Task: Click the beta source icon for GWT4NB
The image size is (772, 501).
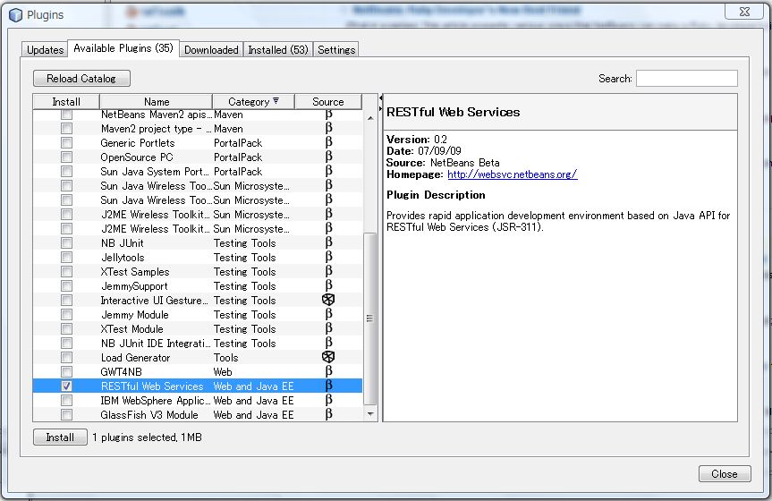Action: (328, 371)
